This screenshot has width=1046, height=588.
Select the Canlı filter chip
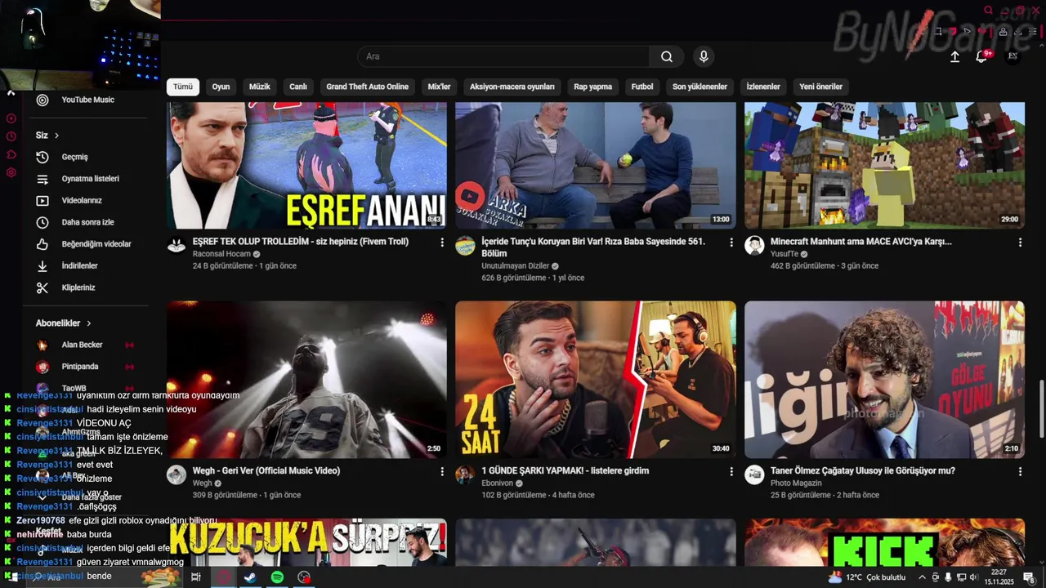(x=298, y=87)
